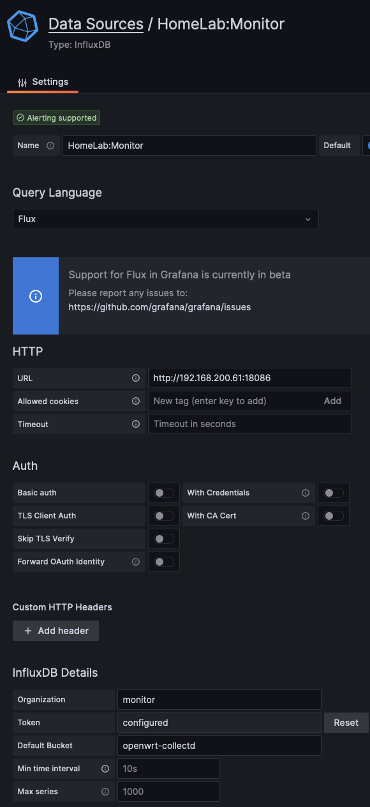Screen dimensions: 370x807
Task: Enable TLS Client Auth switch
Action: coord(164,516)
